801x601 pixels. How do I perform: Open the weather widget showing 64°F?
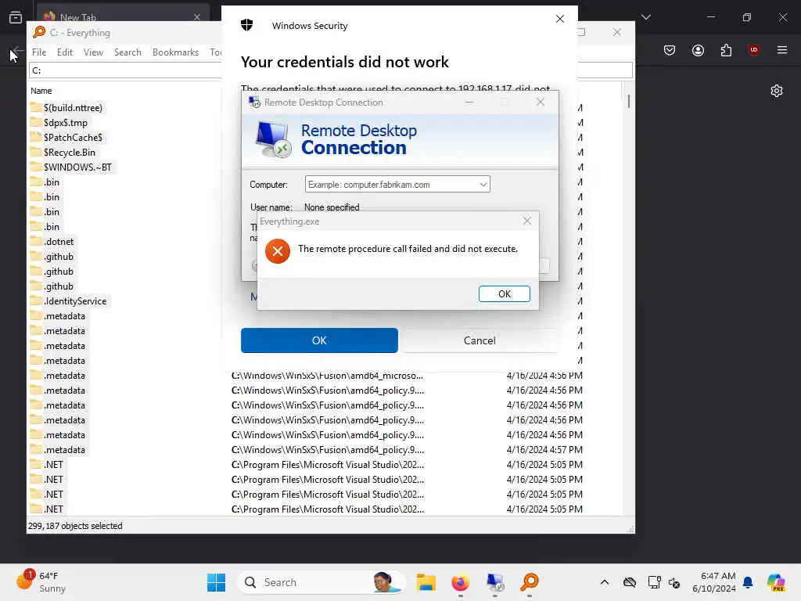click(x=41, y=581)
